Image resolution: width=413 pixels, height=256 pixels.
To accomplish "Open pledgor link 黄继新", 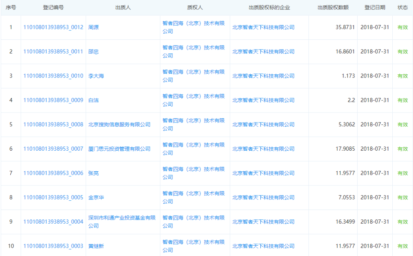I will click(96, 246).
